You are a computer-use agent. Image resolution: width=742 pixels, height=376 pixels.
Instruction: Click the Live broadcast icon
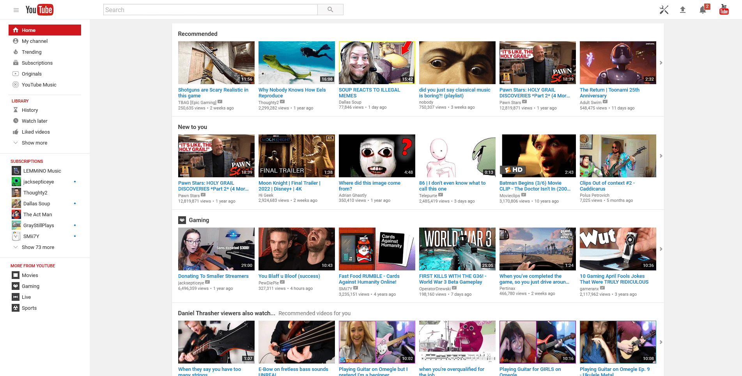click(16, 297)
